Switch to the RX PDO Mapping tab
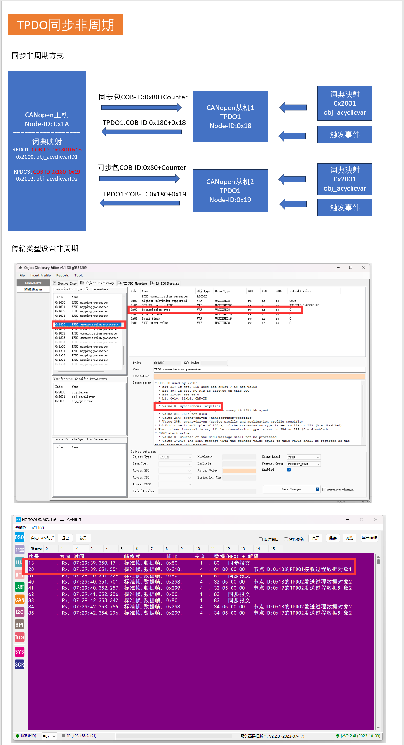This screenshot has height=745, width=404. pyautogui.click(x=165, y=283)
